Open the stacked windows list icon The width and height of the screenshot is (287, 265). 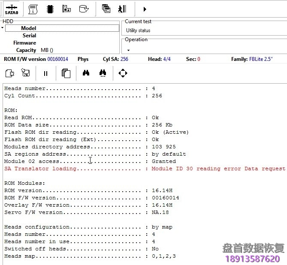click(x=106, y=9)
